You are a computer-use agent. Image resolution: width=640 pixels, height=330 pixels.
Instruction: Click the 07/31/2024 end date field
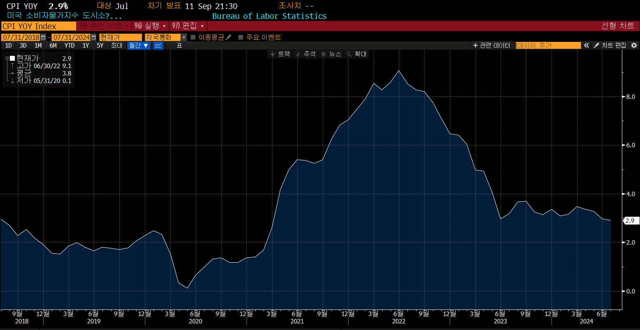click(x=71, y=37)
